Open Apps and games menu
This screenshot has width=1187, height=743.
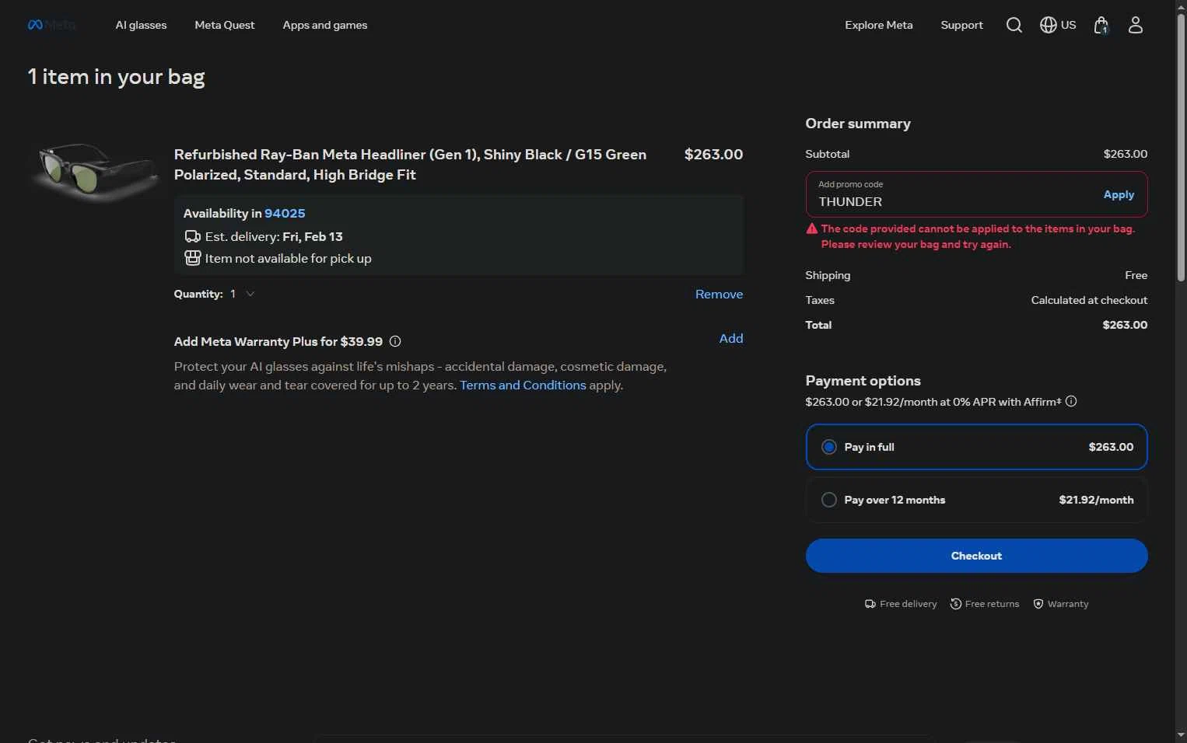pos(325,25)
